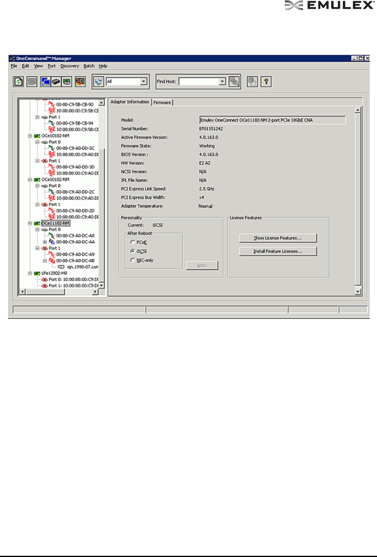
Task: Open the Port menu
Action: (52, 66)
